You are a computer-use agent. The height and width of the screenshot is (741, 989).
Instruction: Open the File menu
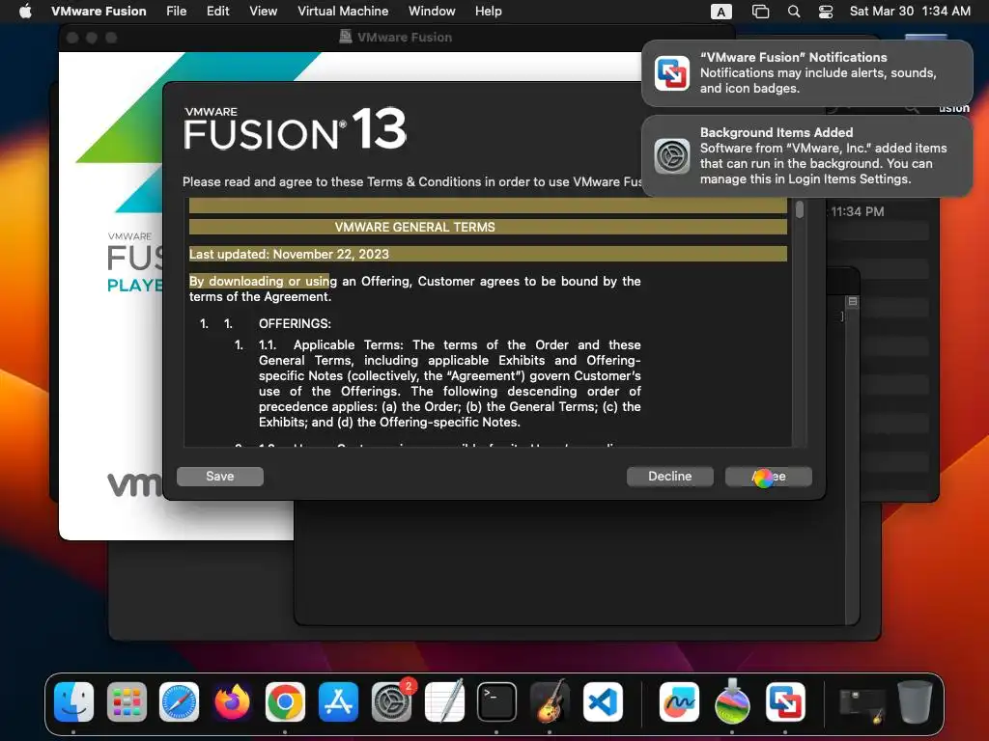pyautogui.click(x=176, y=11)
